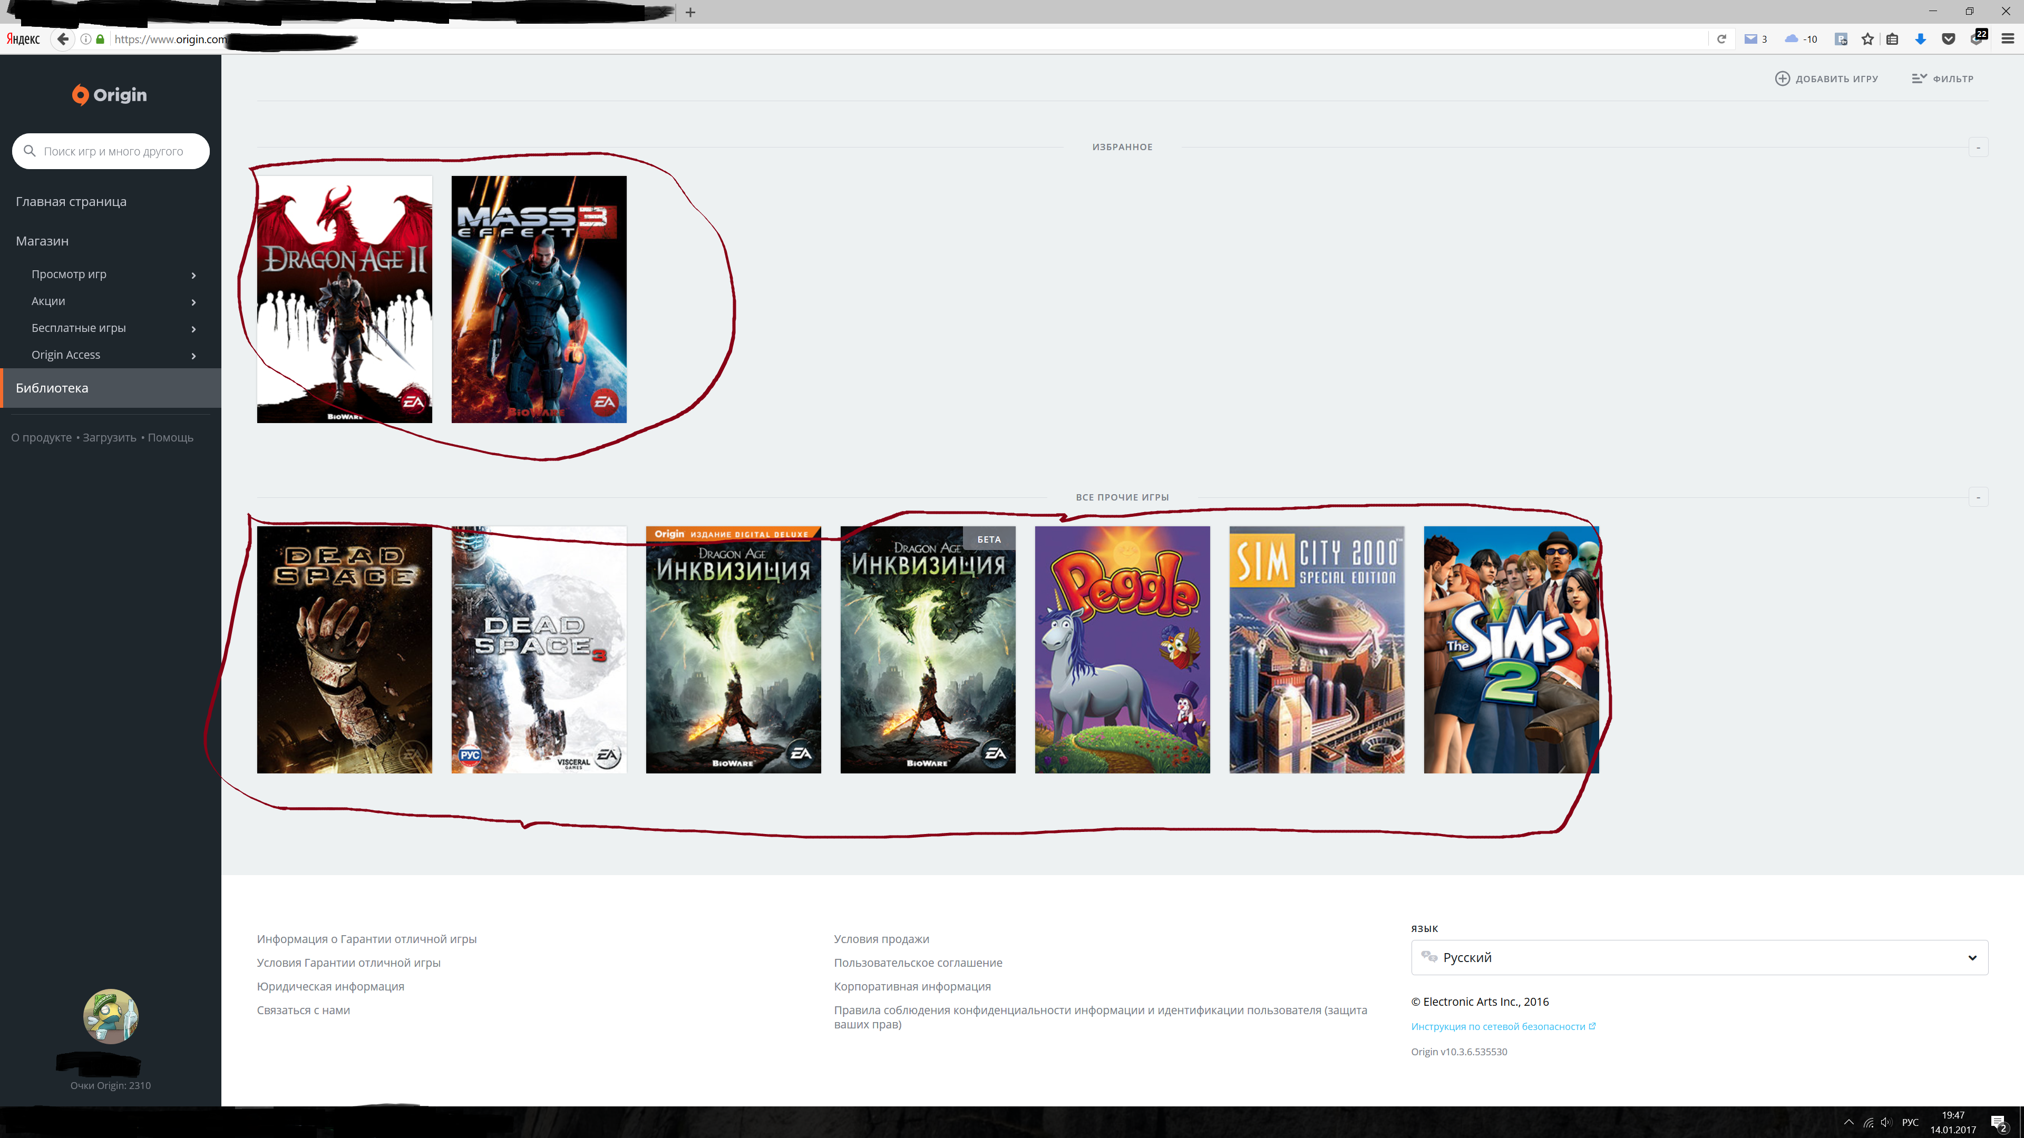Open 'Магазин' in the sidebar

(x=42, y=241)
